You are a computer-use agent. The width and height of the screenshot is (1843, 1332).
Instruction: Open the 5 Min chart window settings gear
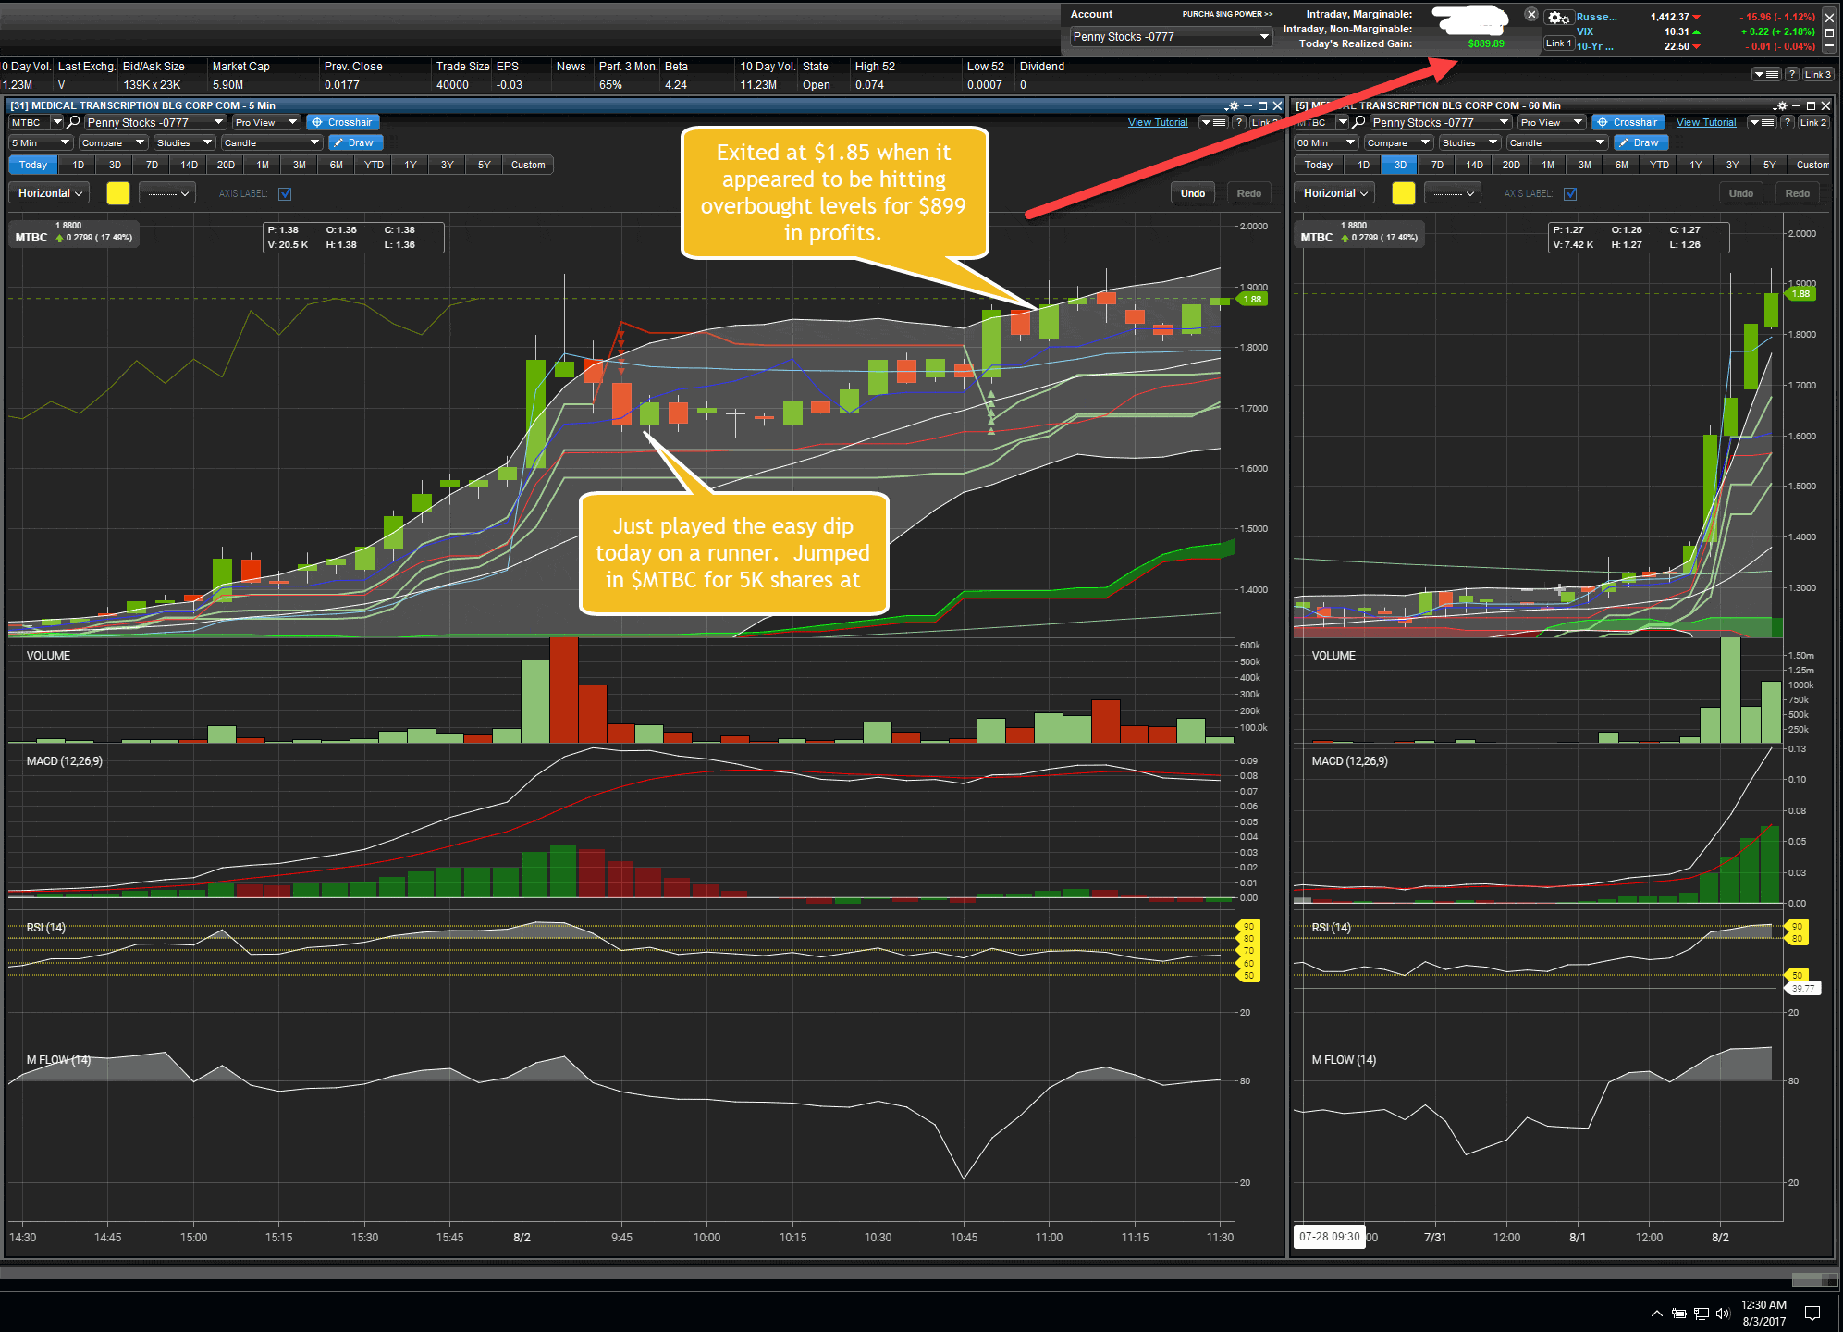click(1232, 106)
